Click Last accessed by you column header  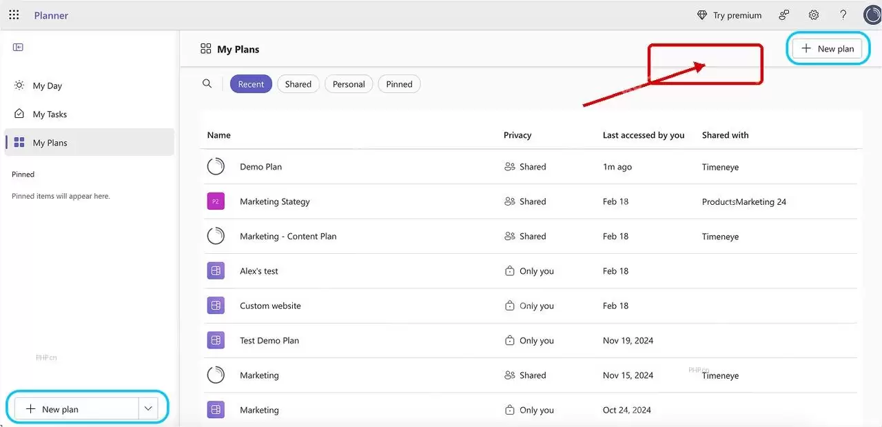point(644,135)
